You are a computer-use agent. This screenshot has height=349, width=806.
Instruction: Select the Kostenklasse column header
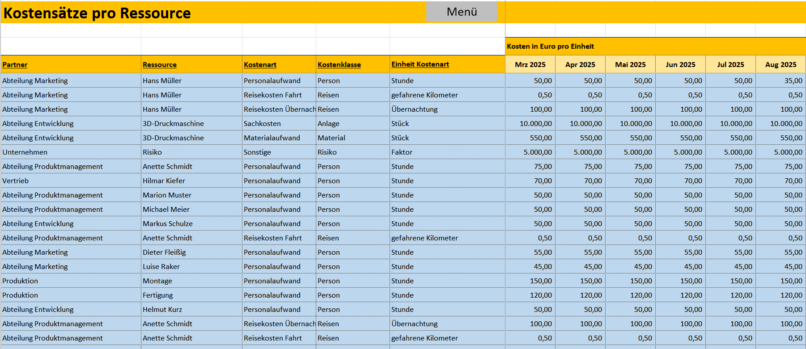(353, 64)
